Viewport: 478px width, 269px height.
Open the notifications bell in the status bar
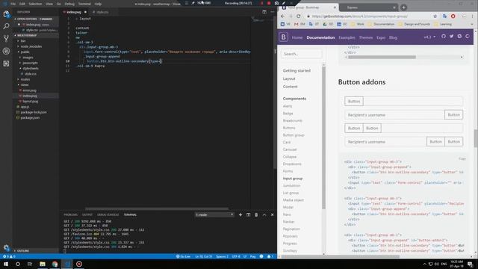coord(270,256)
